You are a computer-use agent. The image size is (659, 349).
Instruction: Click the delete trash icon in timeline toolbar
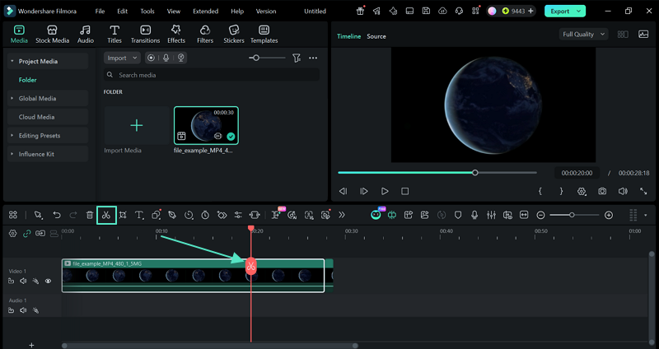[x=90, y=215]
